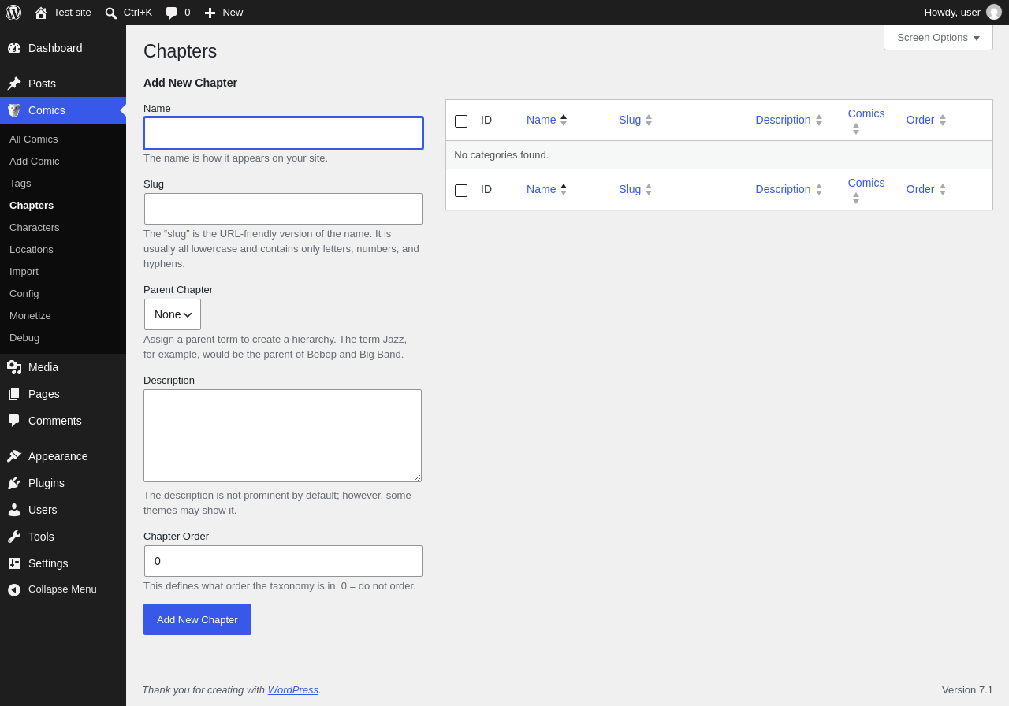Screen dimensions: 1009x706
Task: Click the Test site home icon
Action: (x=41, y=13)
